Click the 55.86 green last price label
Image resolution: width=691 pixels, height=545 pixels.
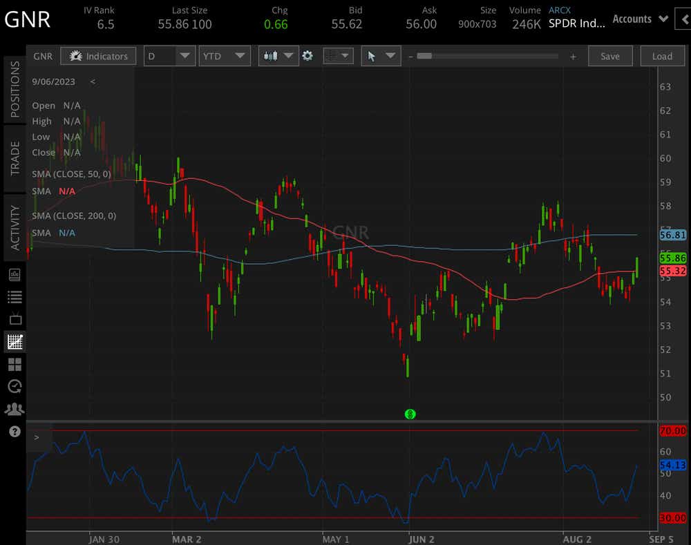[673, 258]
